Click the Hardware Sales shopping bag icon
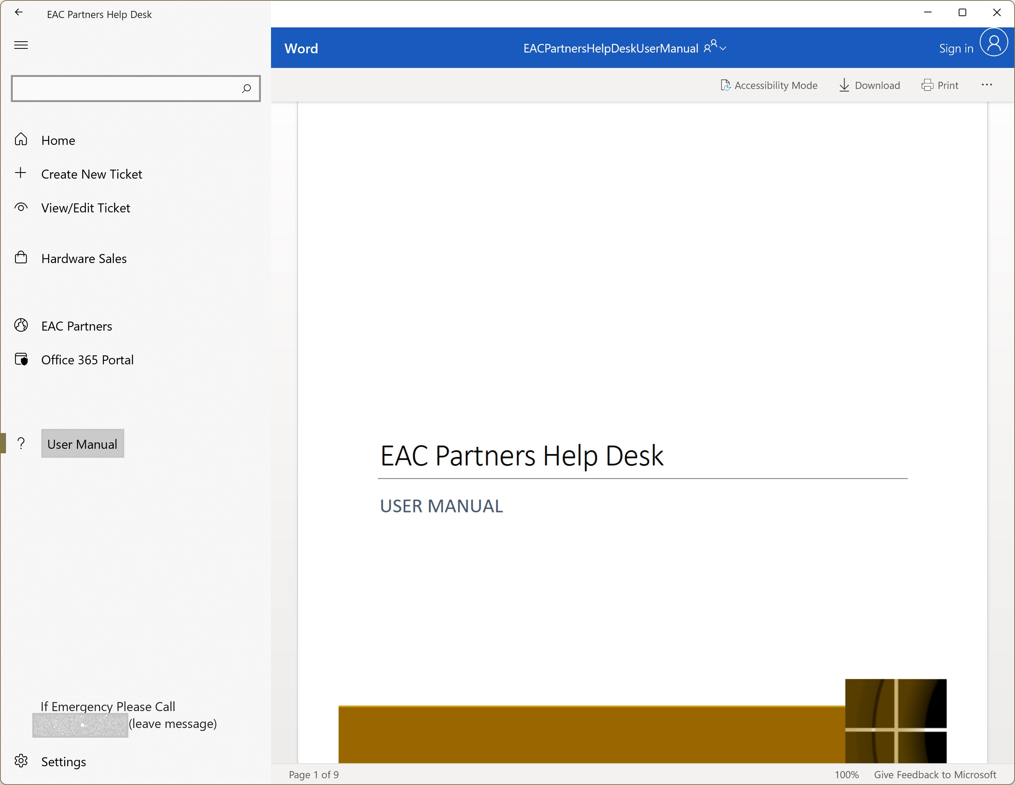 pos(21,257)
